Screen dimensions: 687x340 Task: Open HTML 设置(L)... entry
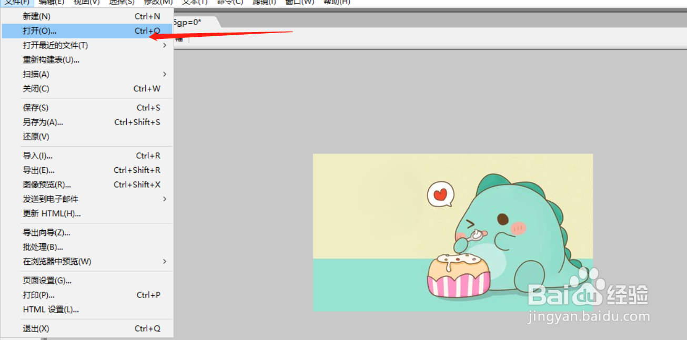click(87, 310)
